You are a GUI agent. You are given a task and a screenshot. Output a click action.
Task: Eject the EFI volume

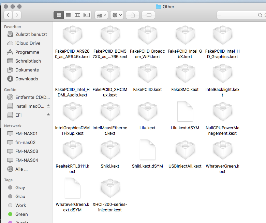(48, 115)
